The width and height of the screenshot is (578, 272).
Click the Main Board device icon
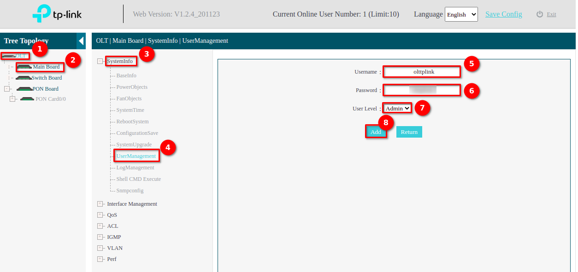(x=24, y=67)
